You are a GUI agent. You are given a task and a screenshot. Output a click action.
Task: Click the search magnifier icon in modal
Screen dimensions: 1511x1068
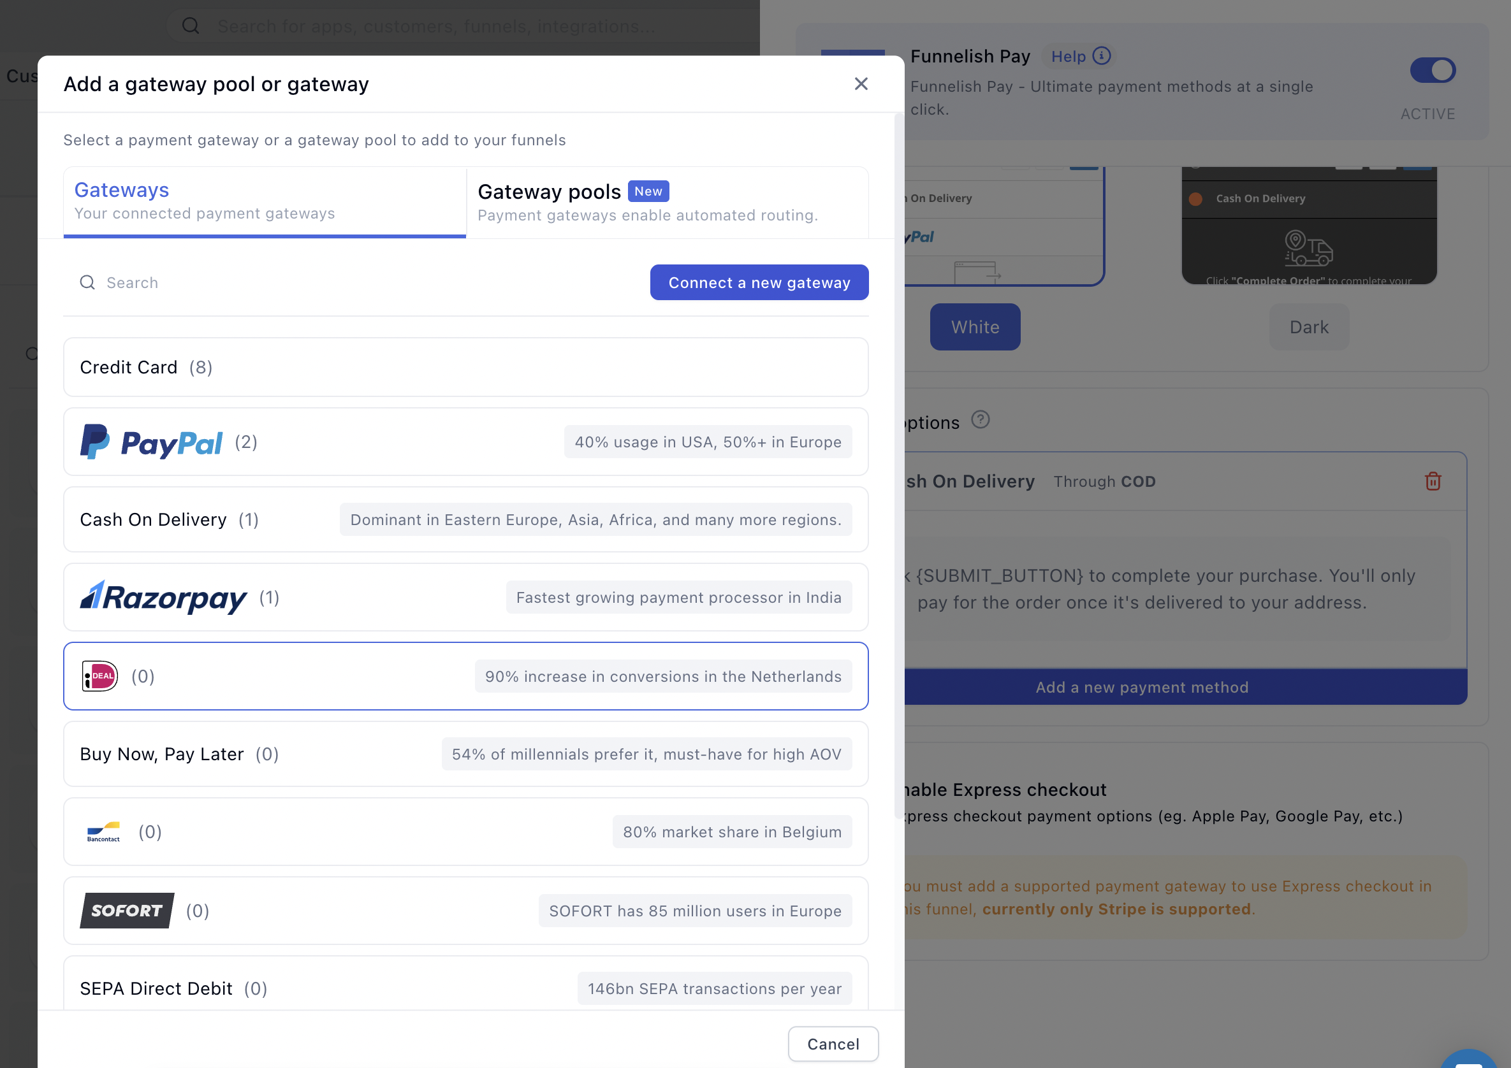point(87,283)
